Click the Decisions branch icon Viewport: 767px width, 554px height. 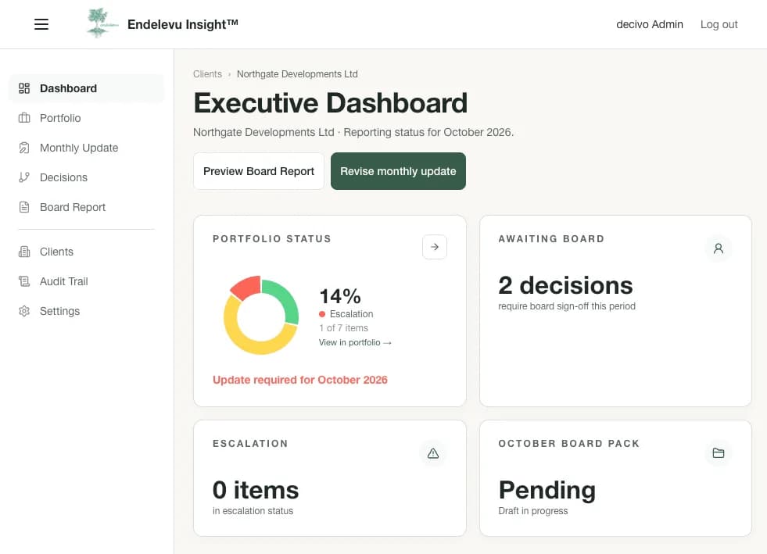24,177
